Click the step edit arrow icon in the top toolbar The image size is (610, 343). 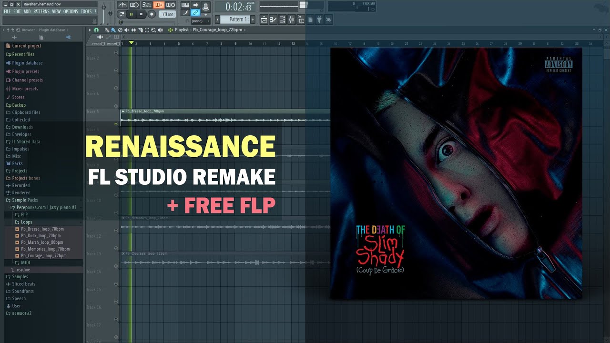[195, 5]
